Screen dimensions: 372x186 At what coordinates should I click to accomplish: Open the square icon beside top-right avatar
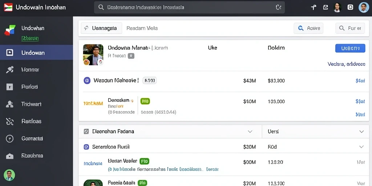click(350, 7)
